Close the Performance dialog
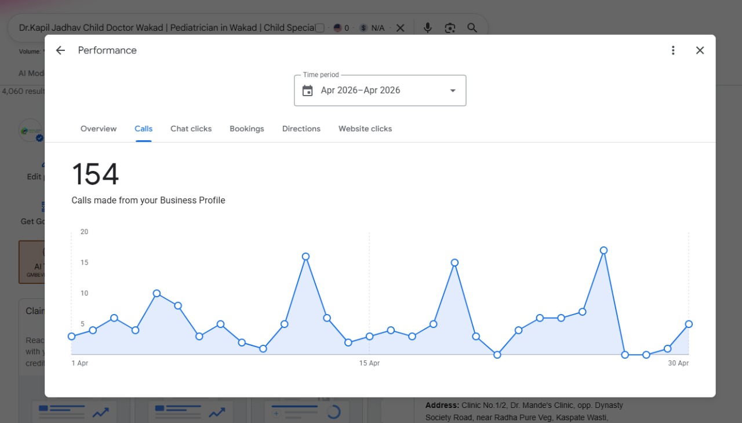742x423 pixels. pyautogui.click(x=700, y=50)
